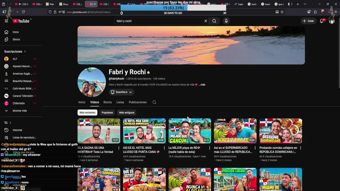Open Listas de reproducción in the sidebar
Screen dimensions: 340x191
point(21,138)
